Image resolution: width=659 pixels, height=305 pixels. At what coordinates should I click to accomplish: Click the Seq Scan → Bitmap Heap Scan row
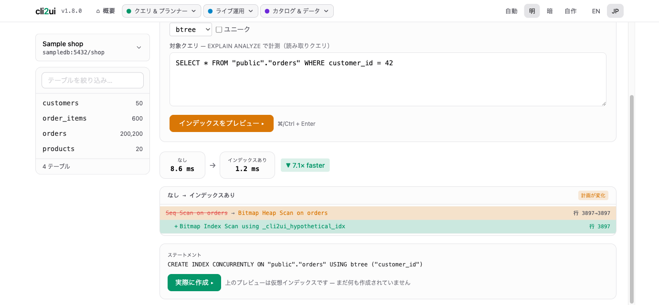tap(388, 213)
